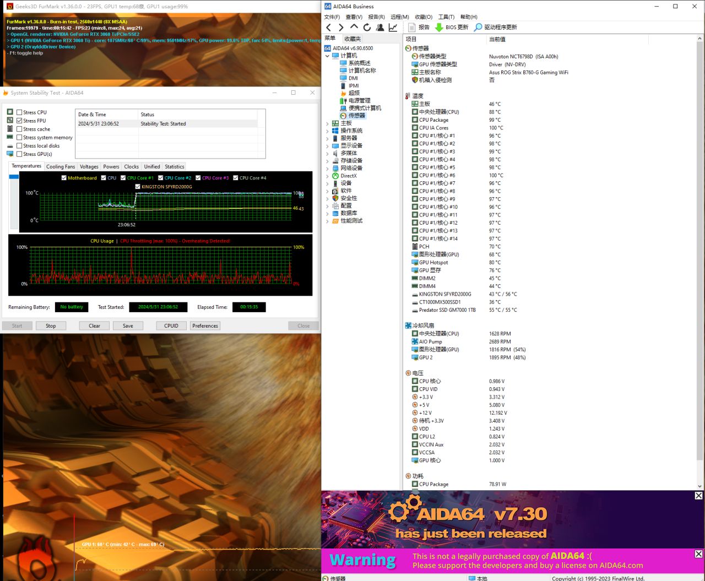Click the Clear button
705x581 pixels.
pos(95,326)
